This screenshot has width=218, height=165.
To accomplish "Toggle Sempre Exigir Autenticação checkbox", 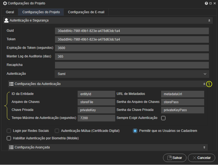I will (163, 118).
